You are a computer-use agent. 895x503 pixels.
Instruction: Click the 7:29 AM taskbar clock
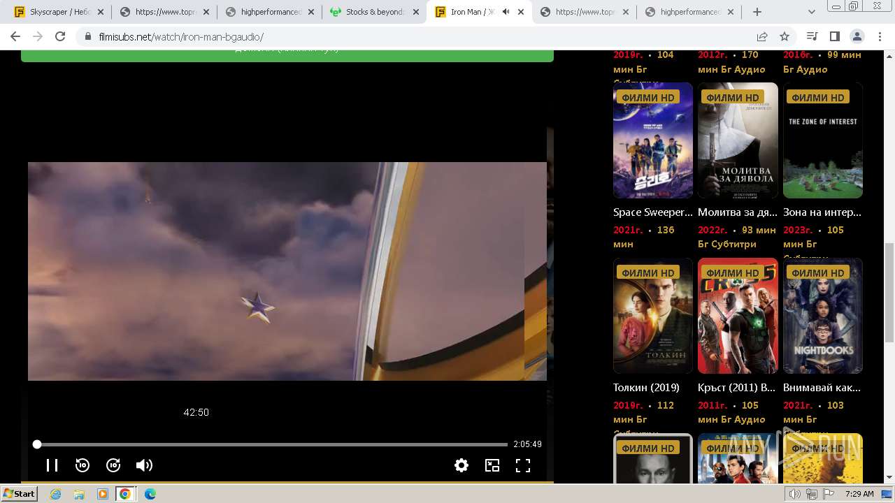[x=859, y=494]
